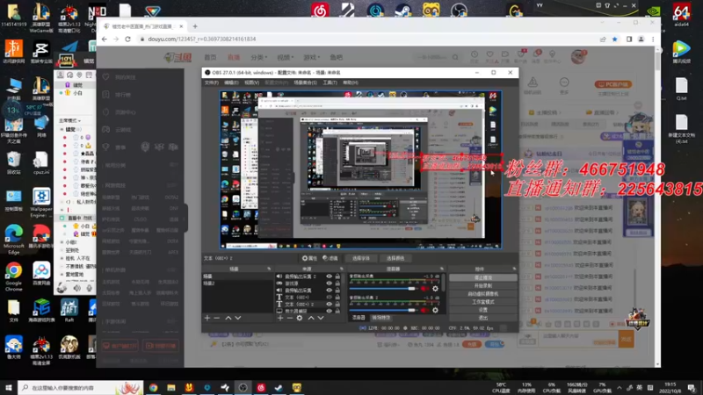Screen dimensions: 703x395
Task: Reload Douyu page in Chrome
Action: click(127, 39)
